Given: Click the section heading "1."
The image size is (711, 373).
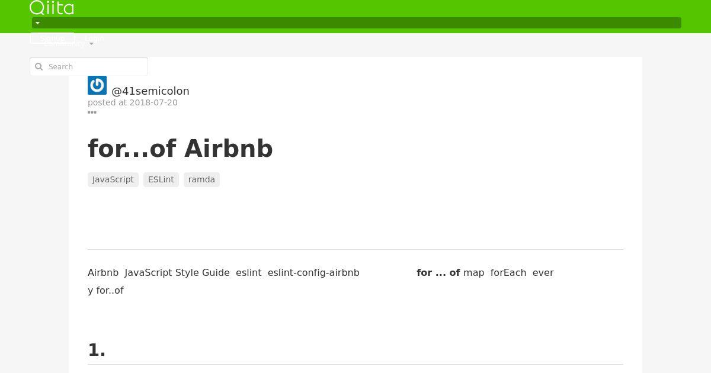Looking at the screenshot, I should (97, 350).
